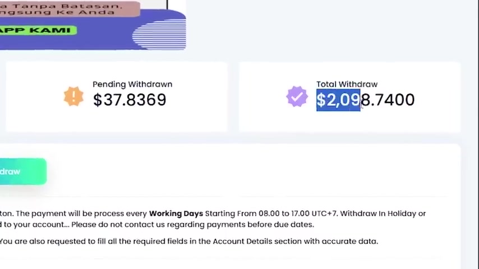The image size is (479, 269).
Task: Click the white striped shape in banner
Action: tap(159, 34)
